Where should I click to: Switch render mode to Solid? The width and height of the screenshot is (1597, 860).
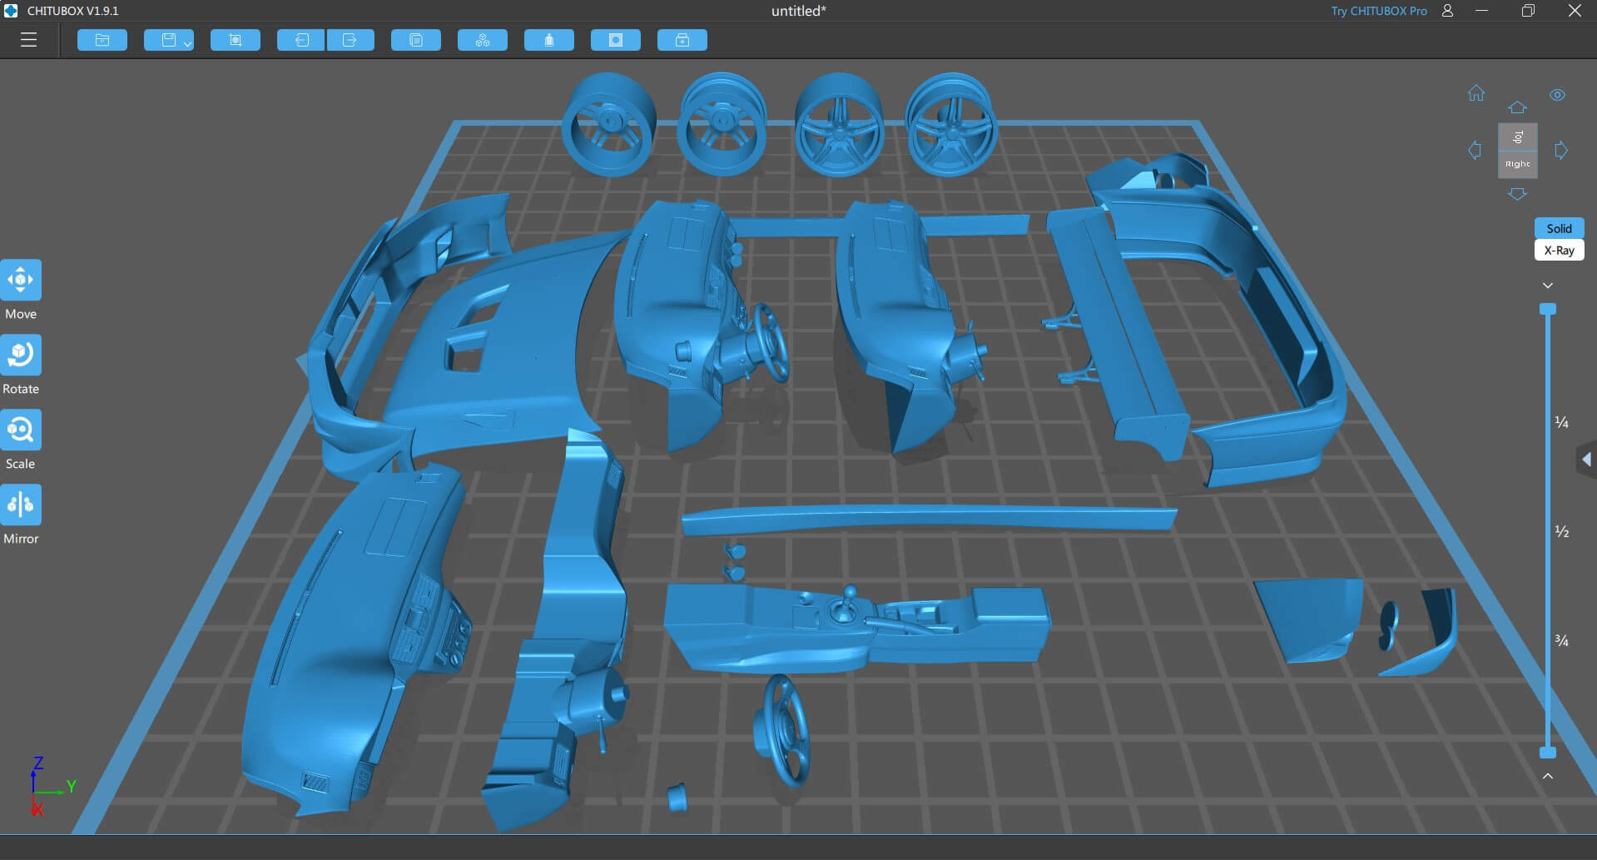point(1559,228)
